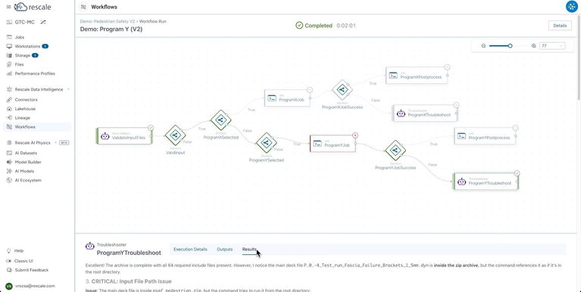The image size is (581, 292).
Task: Click the zoom out magnifier icon
Action: tap(483, 46)
